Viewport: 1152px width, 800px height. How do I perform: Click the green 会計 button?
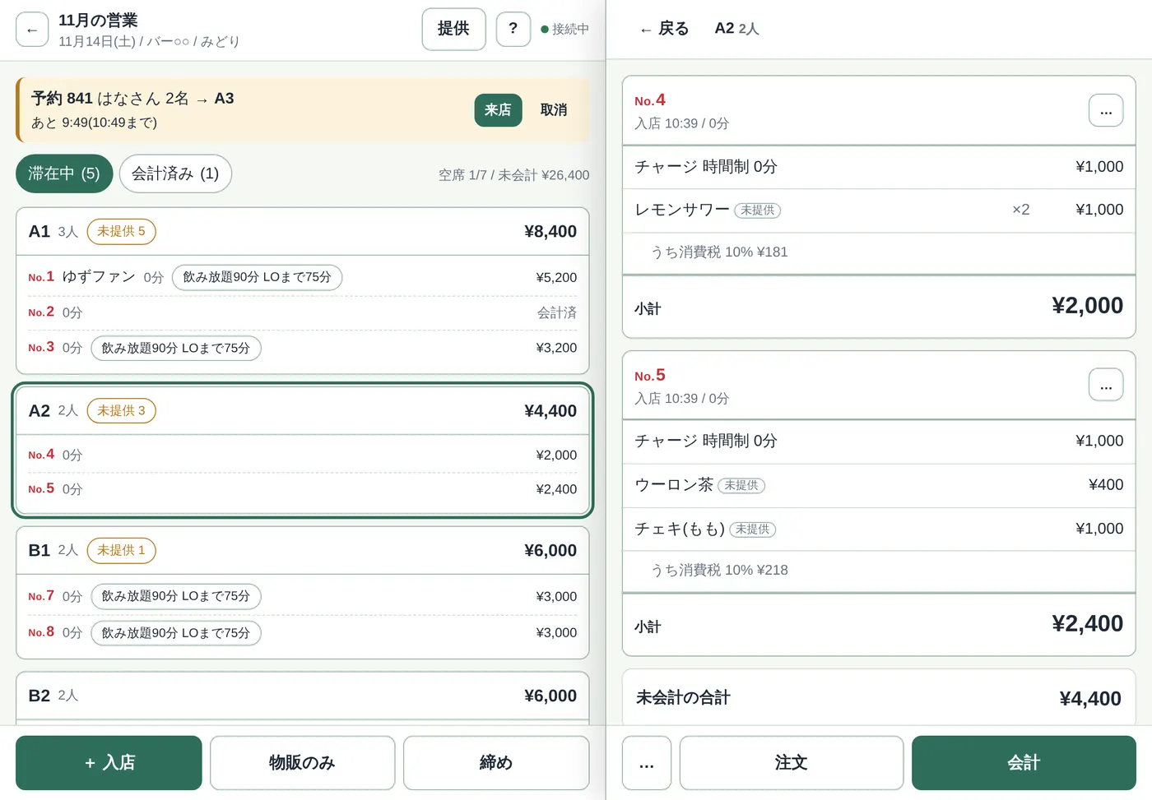[1024, 763]
